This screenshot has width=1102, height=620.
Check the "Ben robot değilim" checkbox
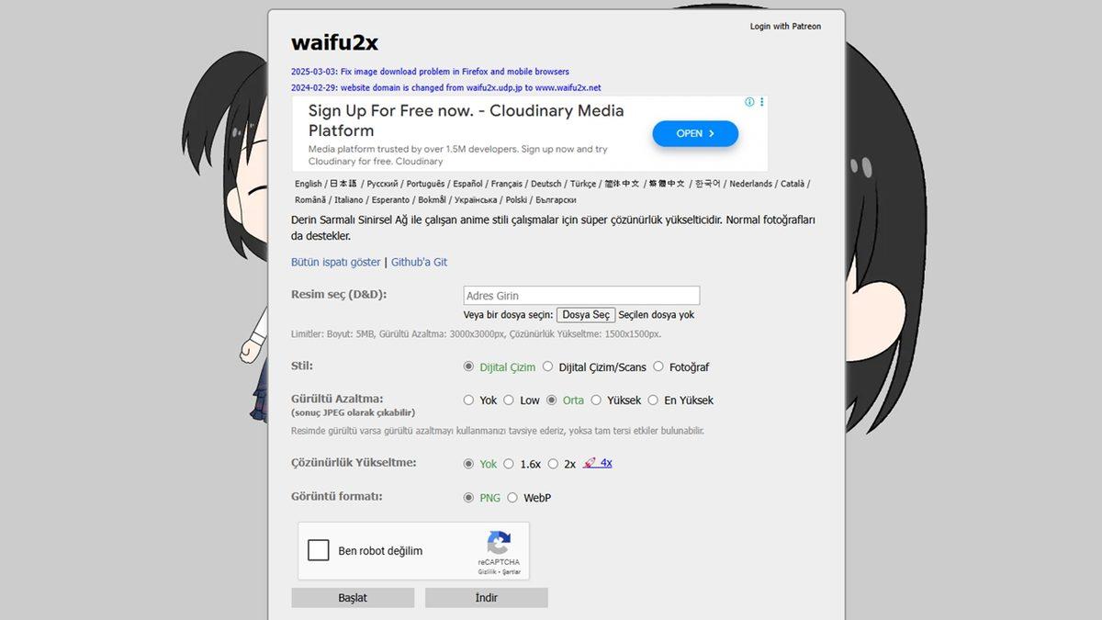pos(319,550)
